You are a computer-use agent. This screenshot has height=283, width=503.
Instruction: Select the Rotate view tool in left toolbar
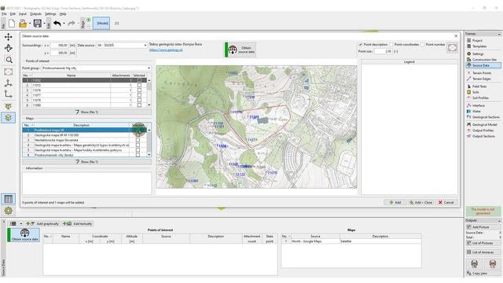click(x=9, y=48)
